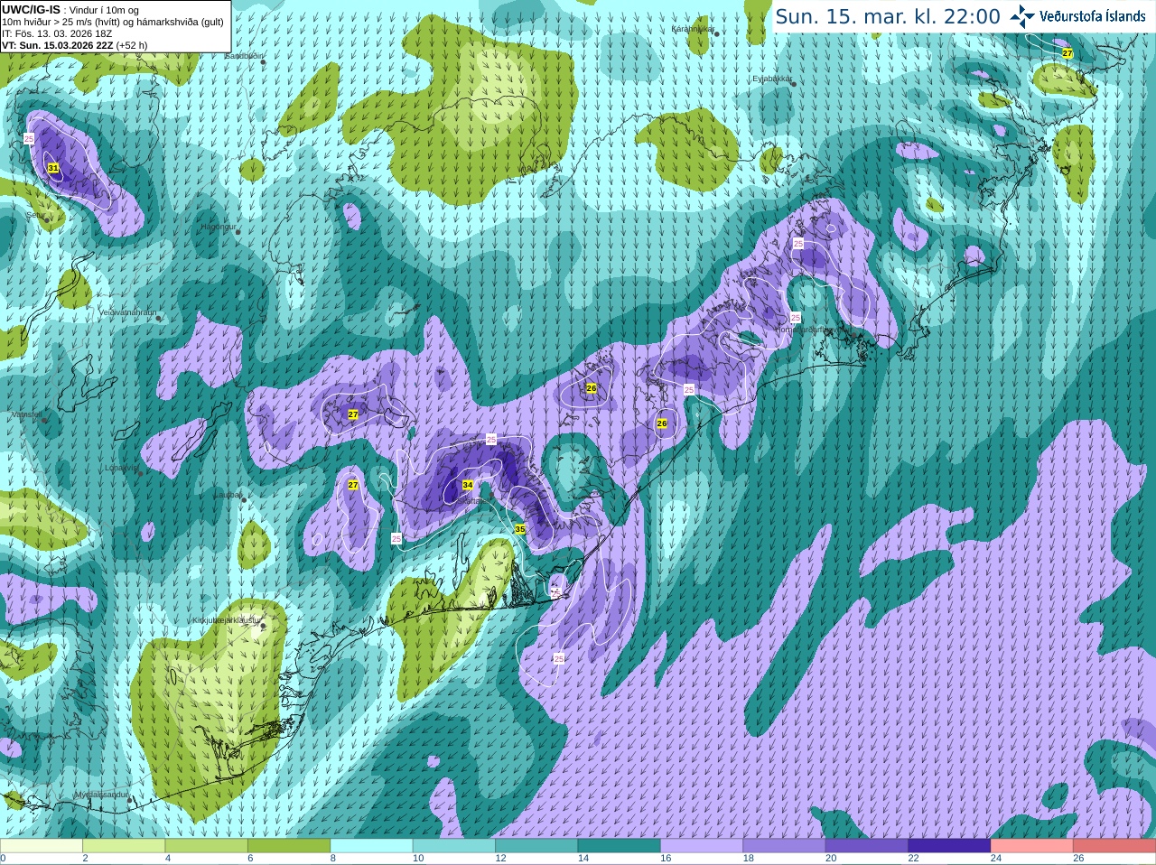Click the Kárahnjúkar station dot
This screenshot has height=865, width=1156.
click(x=717, y=33)
